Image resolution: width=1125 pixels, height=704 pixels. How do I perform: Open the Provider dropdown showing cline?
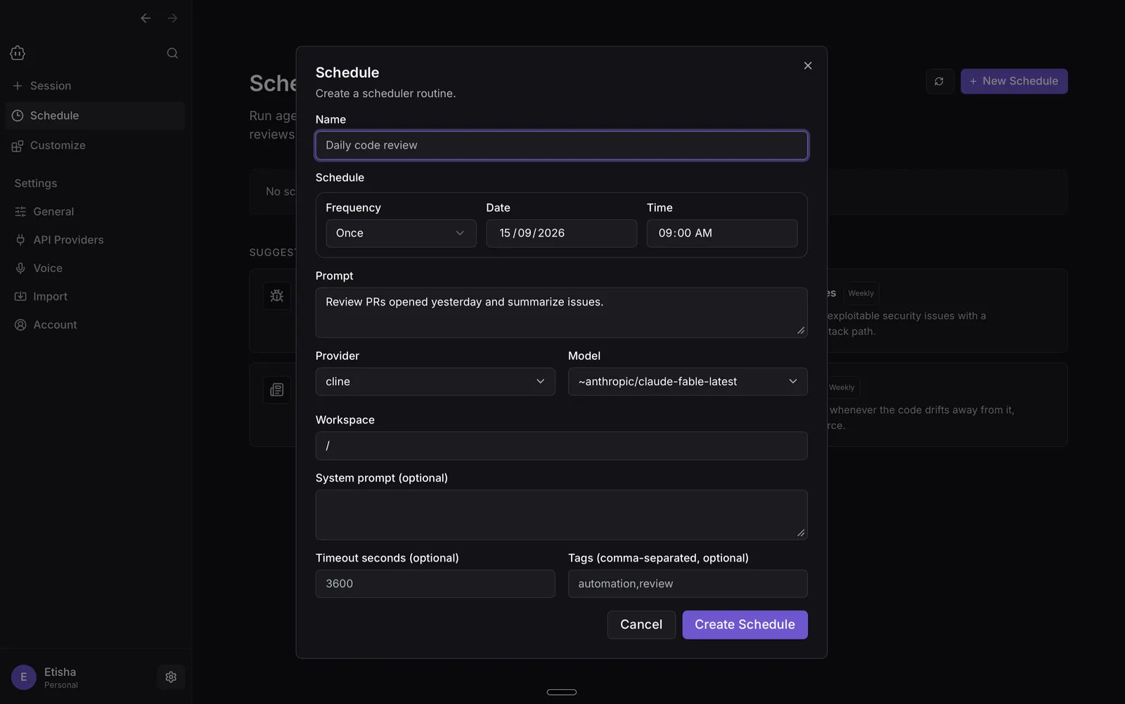[x=435, y=382]
